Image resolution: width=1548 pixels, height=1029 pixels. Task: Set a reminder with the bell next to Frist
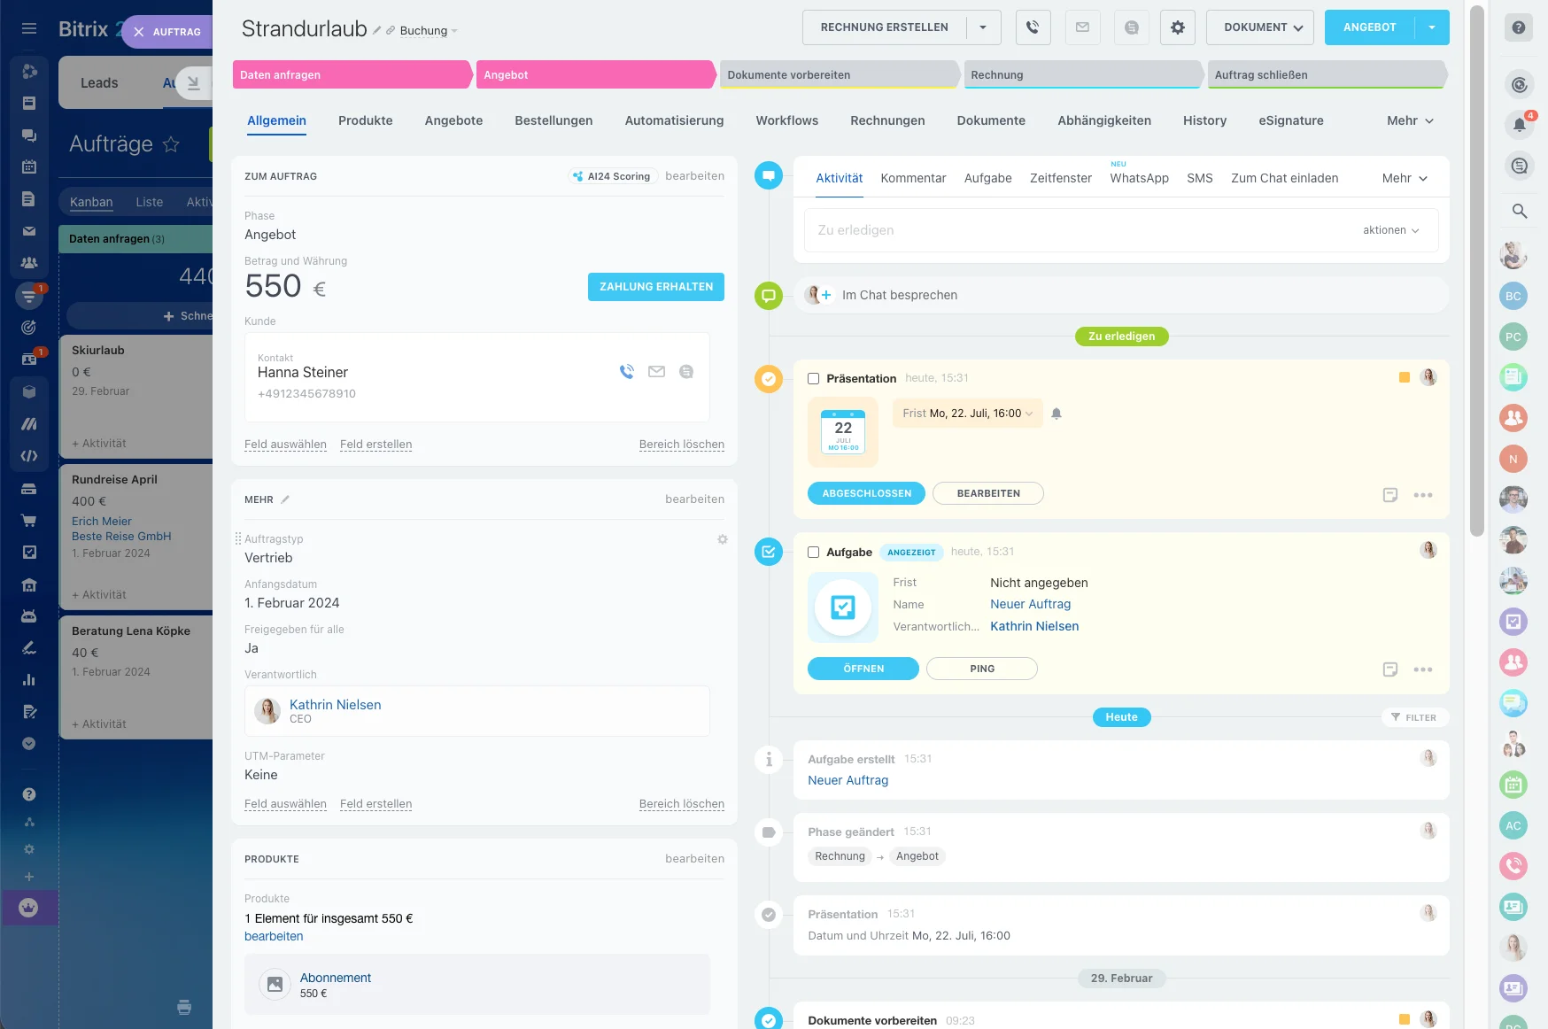(1055, 413)
